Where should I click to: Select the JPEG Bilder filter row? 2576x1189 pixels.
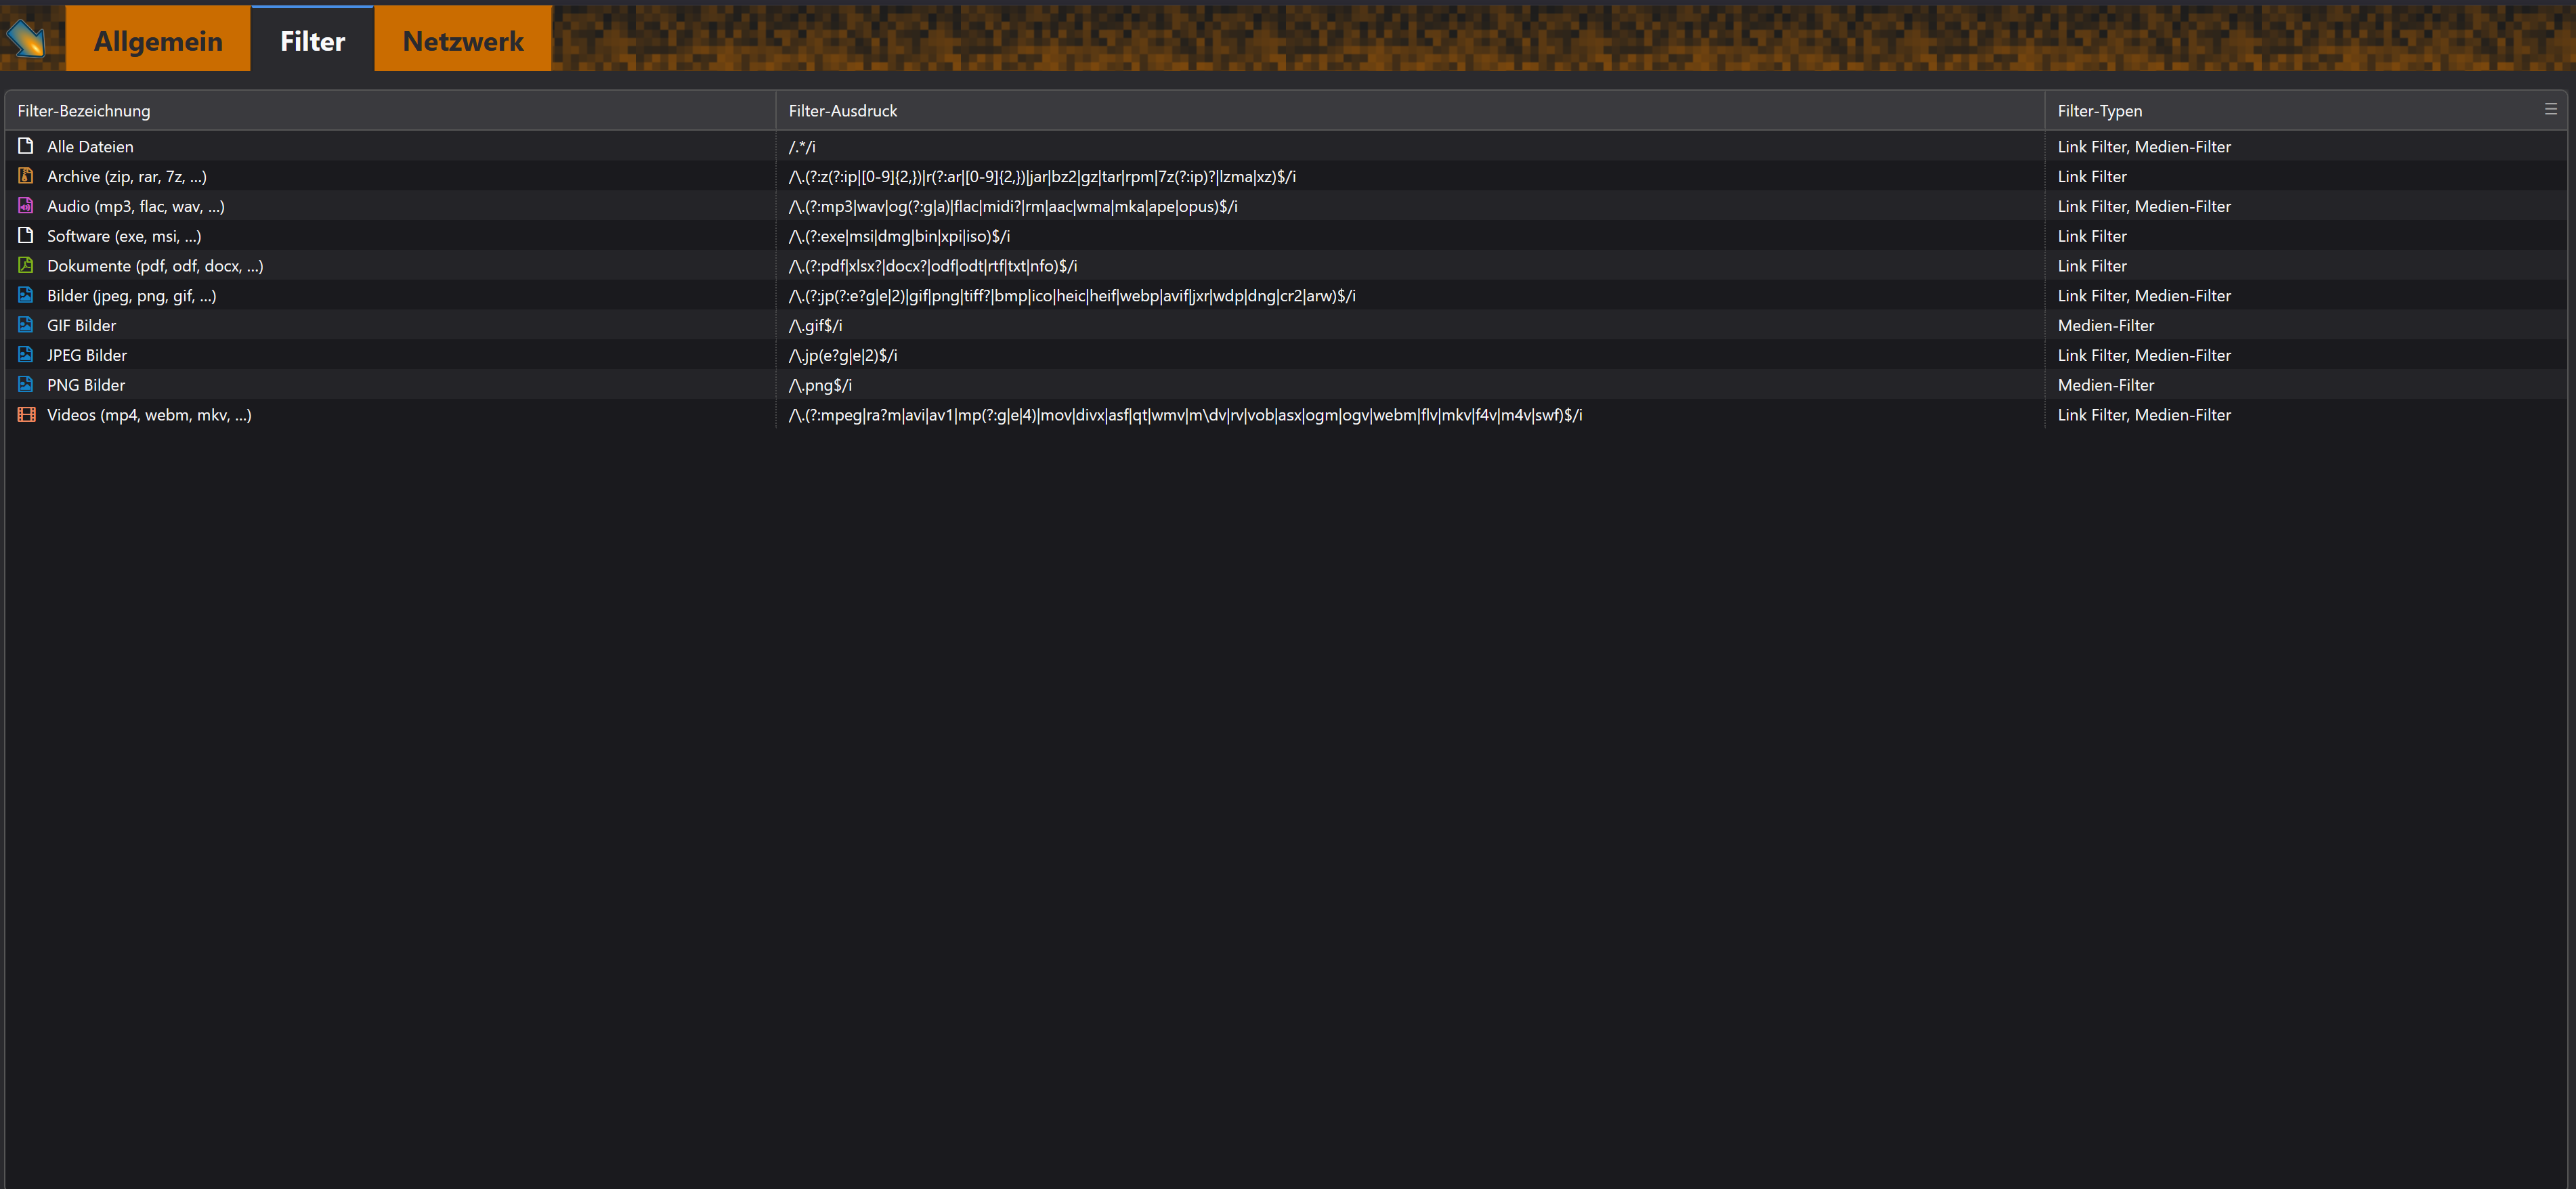pyautogui.click(x=87, y=355)
